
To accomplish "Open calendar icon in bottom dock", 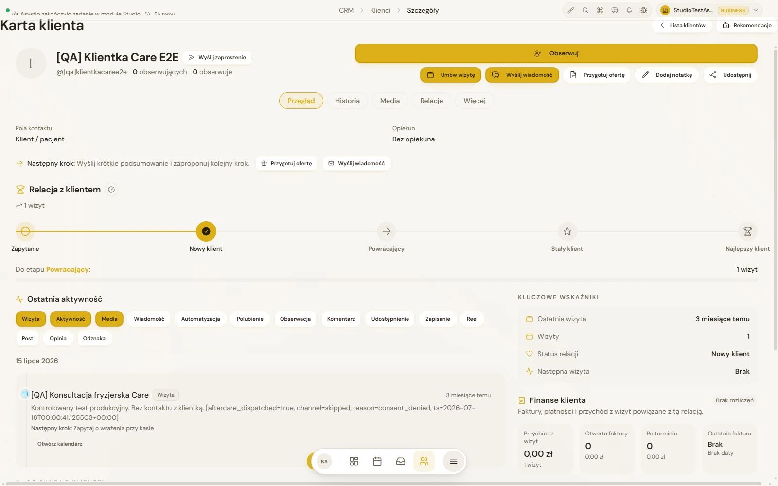I will [x=377, y=461].
